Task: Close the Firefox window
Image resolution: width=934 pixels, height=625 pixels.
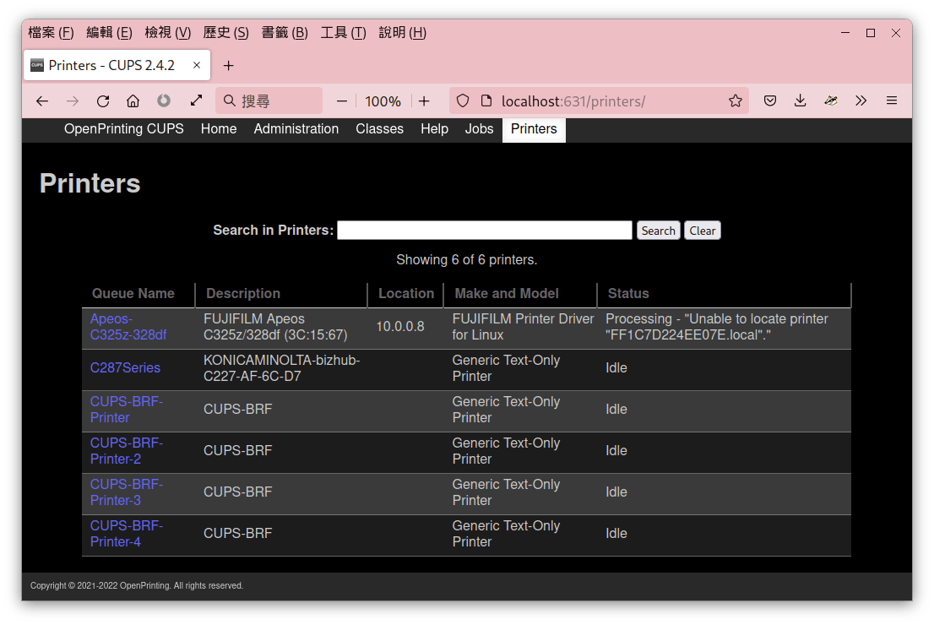Action: pyautogui.click(x=896, y=33)
